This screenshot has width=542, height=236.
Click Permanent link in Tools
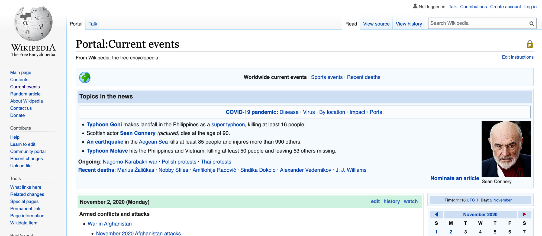pyautogui.click(x=25, y=208)
